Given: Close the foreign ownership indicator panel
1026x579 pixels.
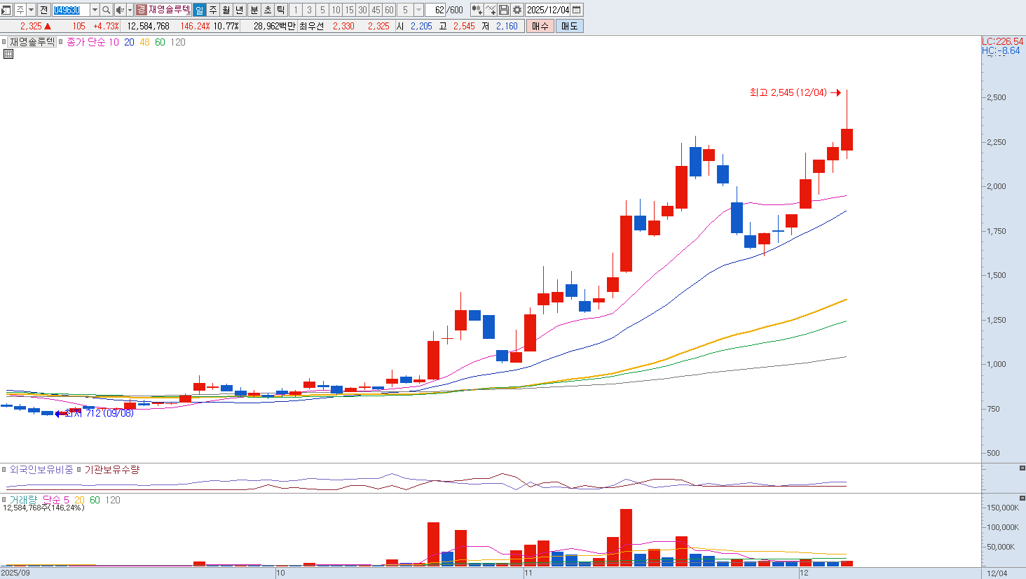Looking at the screenshot, I should pos(1022,468).
